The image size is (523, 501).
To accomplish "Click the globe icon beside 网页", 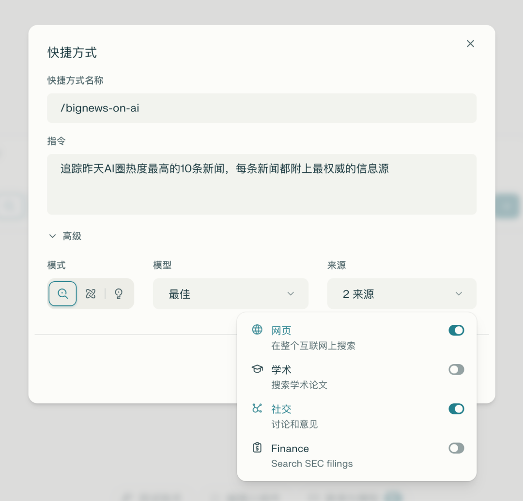I will pos(258,330).
